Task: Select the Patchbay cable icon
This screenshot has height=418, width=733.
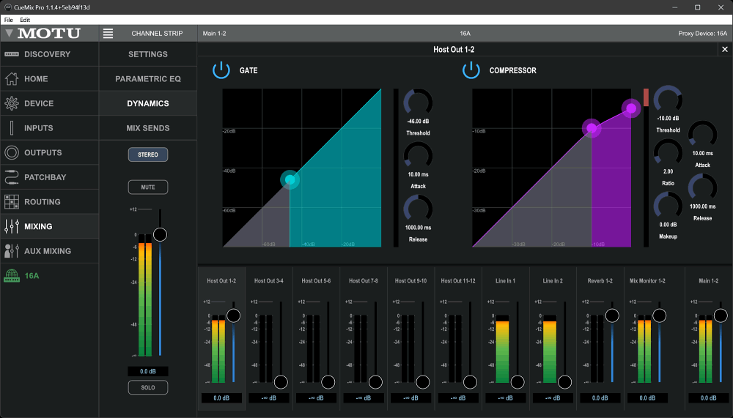Action: coord(12,177)
